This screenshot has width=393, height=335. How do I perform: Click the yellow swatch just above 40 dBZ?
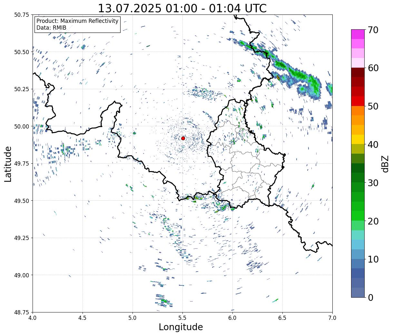pyautogui.click(x=358, y=139)
